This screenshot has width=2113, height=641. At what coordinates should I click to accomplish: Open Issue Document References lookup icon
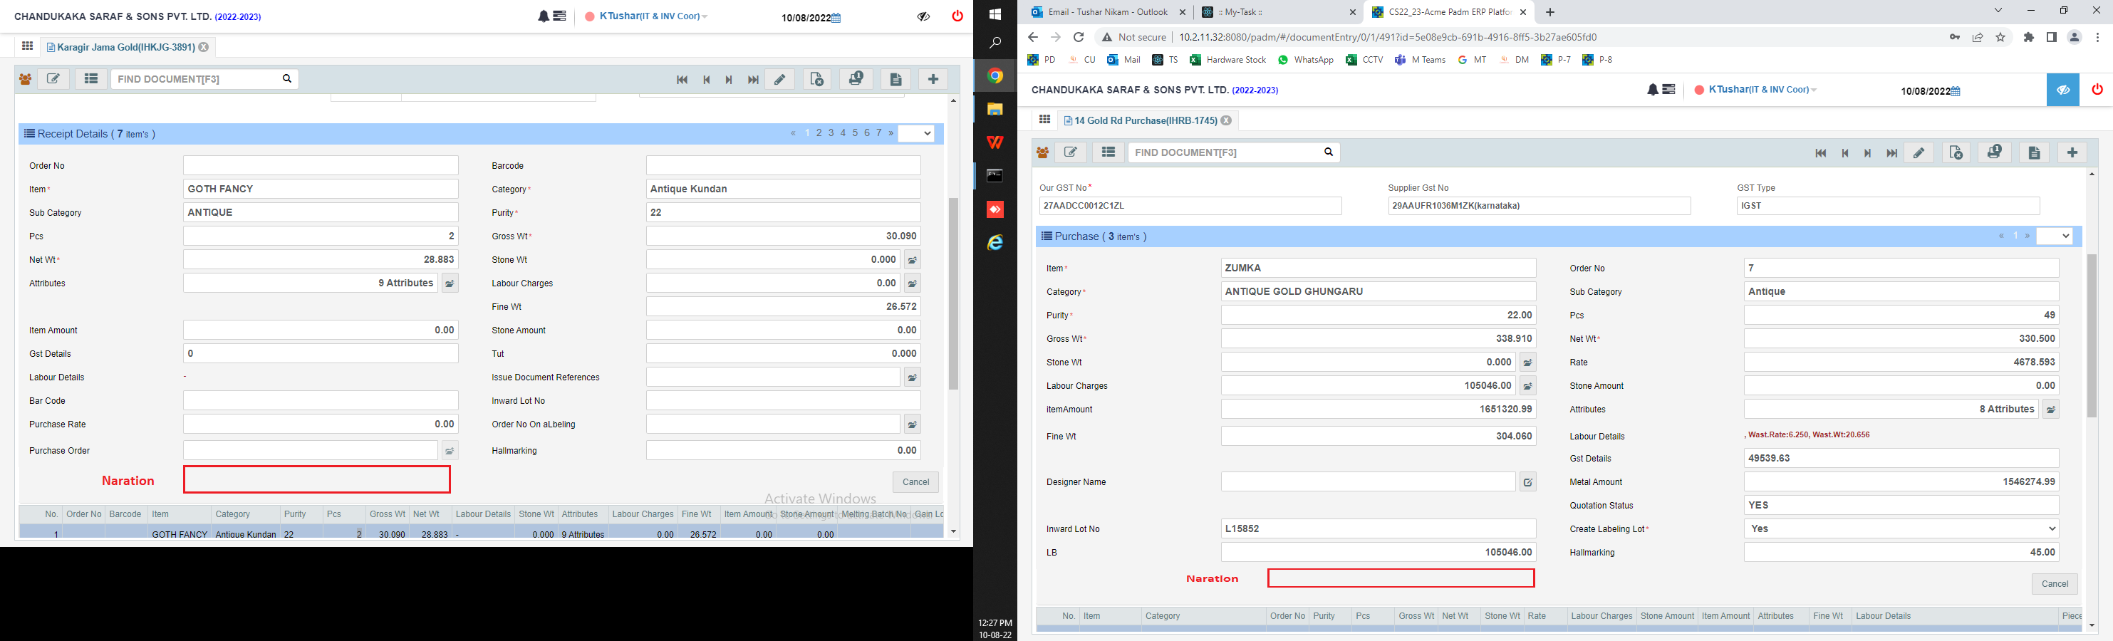912,378
